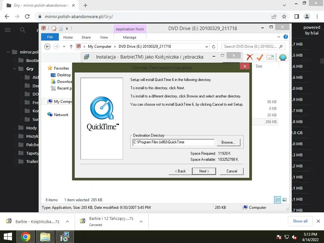Viewport: 324px width, 243px height.
Task: Open the Windows Start menu
Action: (x=8, y=237)
